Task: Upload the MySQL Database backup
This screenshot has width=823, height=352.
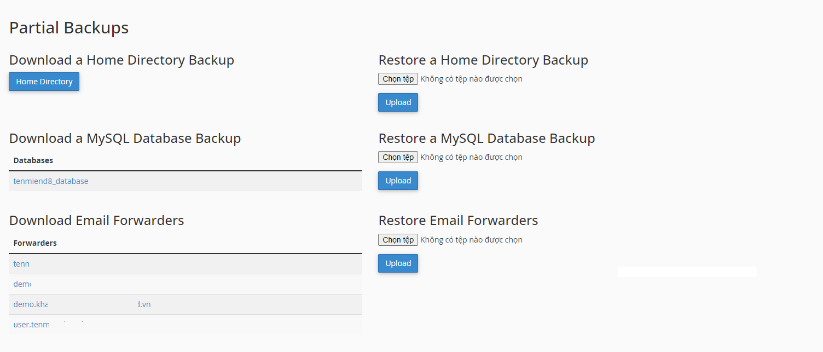Action: 398,181
